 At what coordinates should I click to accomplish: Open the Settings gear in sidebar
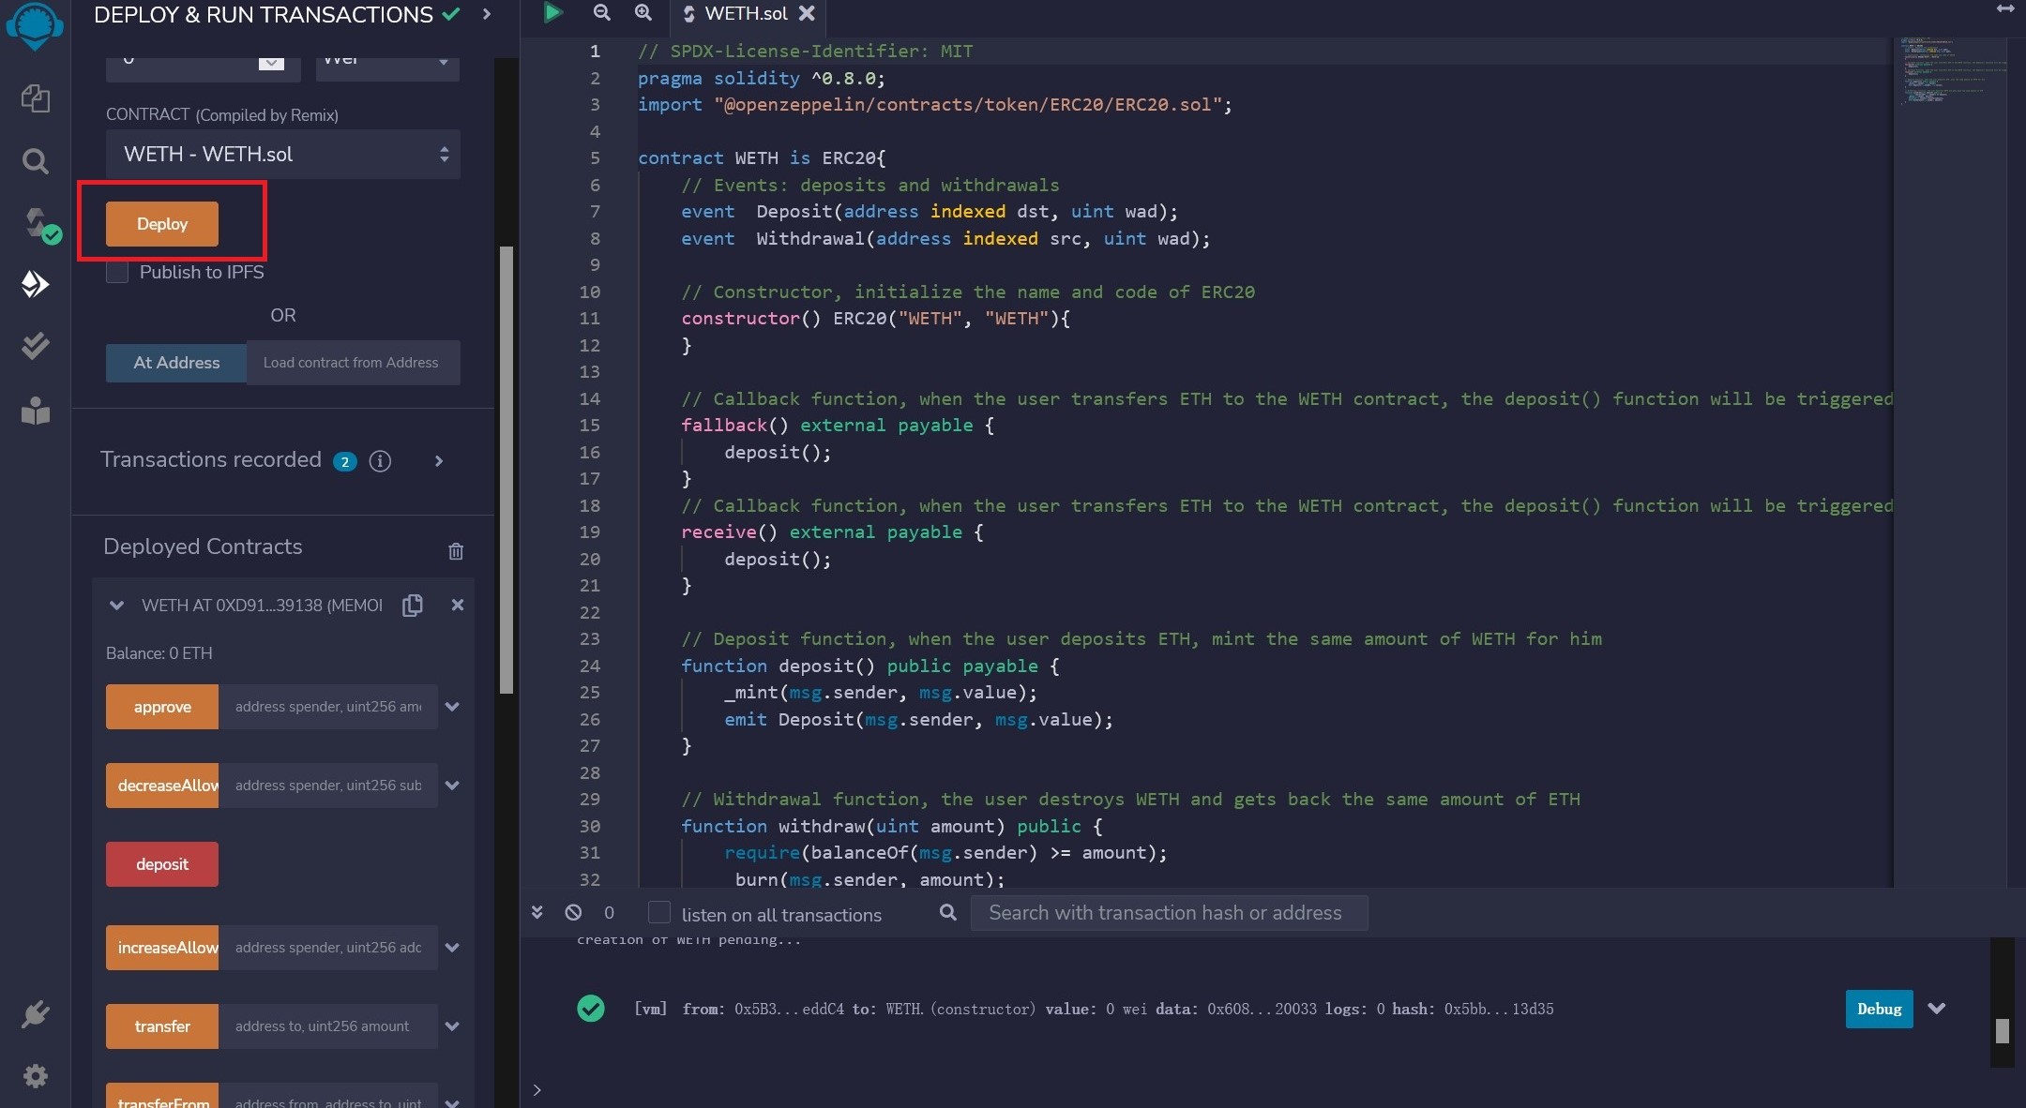click(35, 1076)
